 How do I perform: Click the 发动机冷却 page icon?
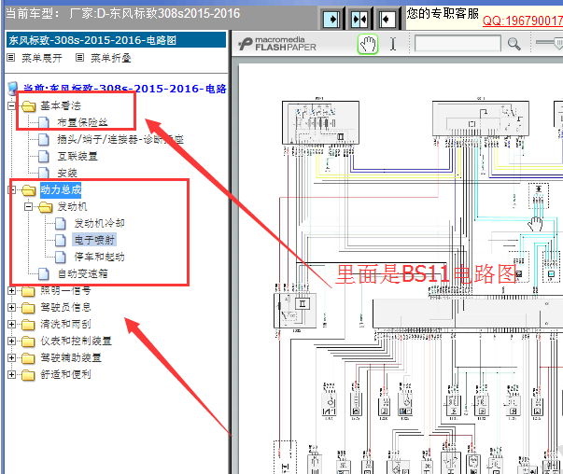pos(61,223)
